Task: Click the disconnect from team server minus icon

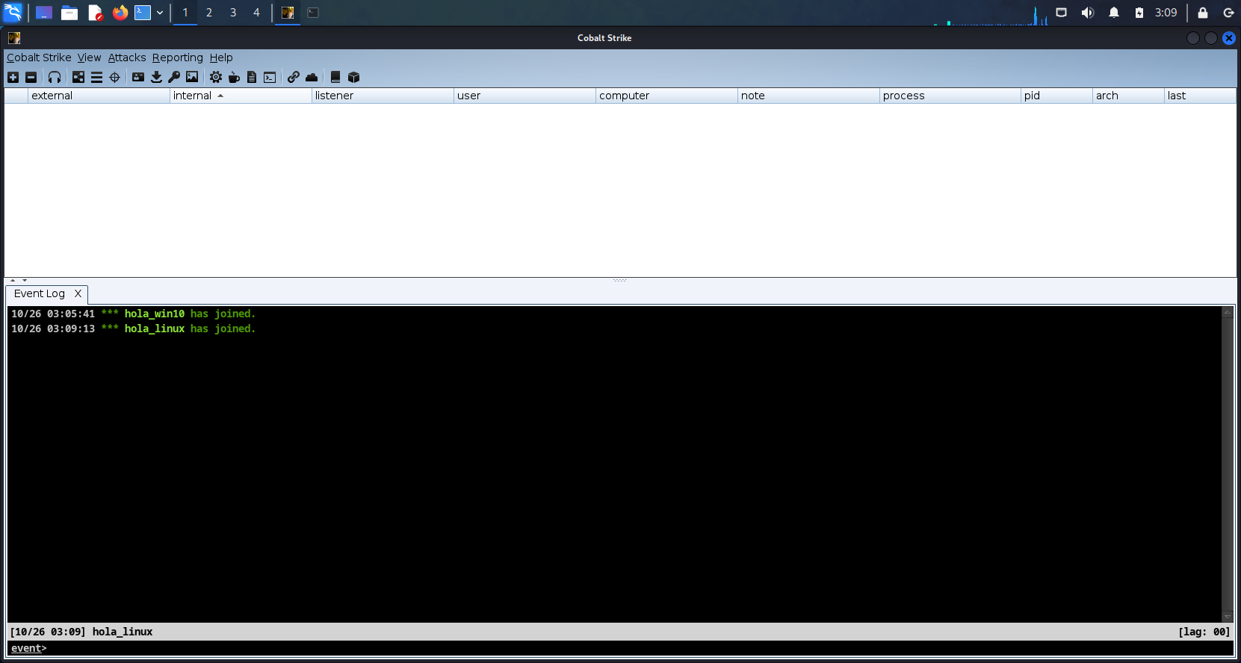Action: point(31,77)
